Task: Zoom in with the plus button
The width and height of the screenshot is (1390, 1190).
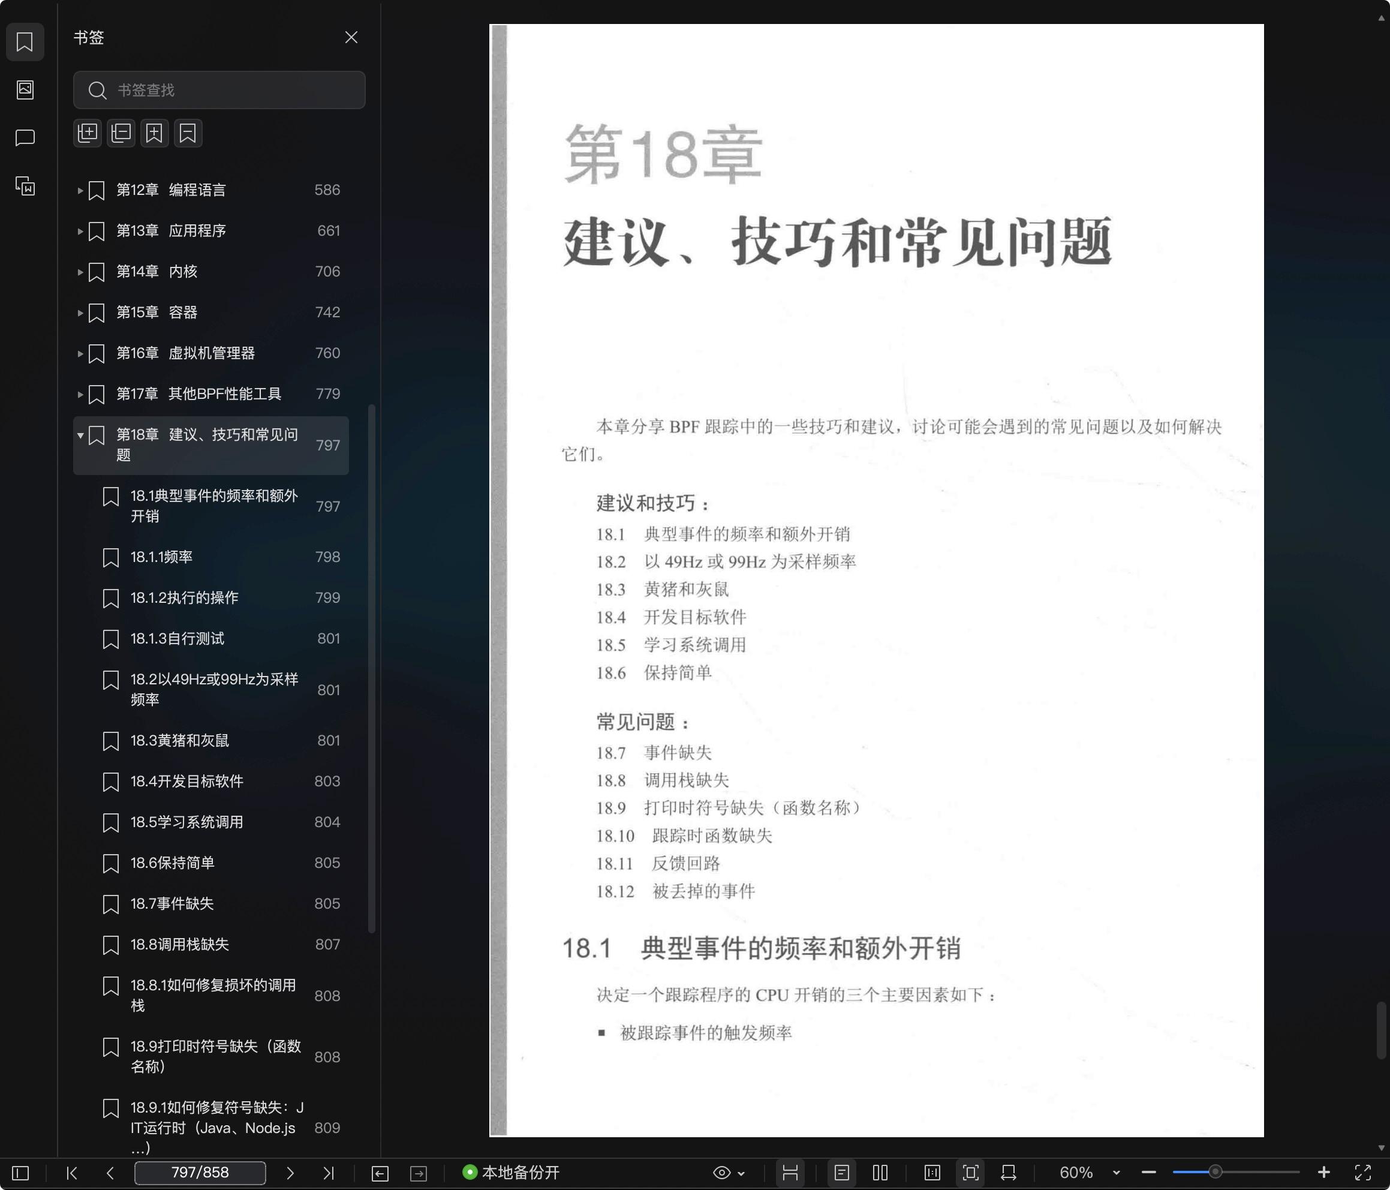Action: click(x=1323, y=1173)
